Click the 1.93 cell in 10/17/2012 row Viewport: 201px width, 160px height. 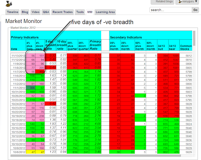pos(51,124)
